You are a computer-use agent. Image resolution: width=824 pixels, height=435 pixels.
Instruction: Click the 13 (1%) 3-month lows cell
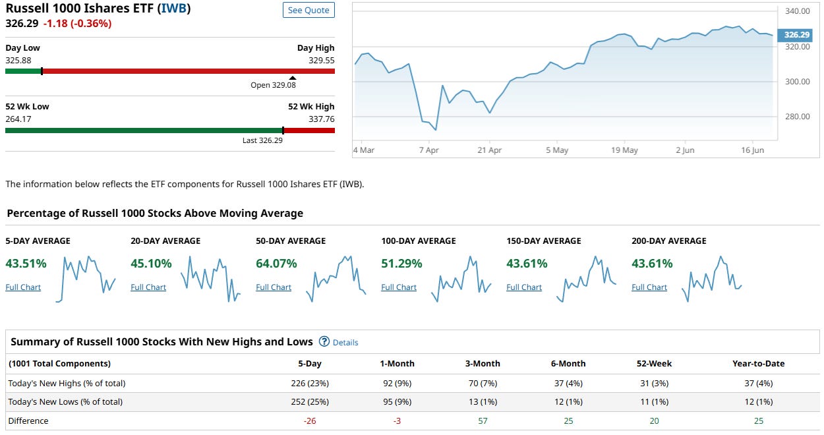coord(483,401)
